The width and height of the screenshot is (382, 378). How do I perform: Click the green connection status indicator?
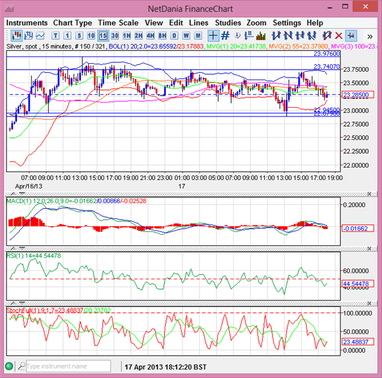9,366
